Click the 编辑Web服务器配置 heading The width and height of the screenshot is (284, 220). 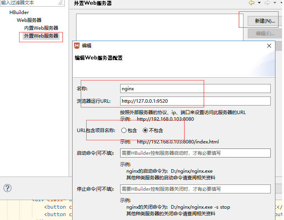click(99, 58)
